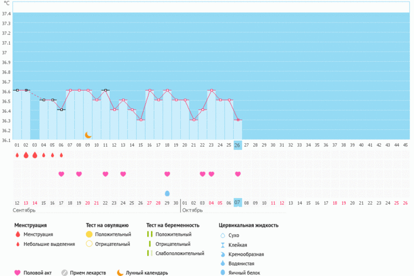Click the small spotting drop on cycle day 06
The width and height of the screenshot is (414, 276).
(x=61, y=155)
